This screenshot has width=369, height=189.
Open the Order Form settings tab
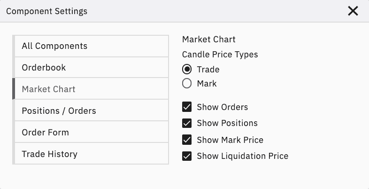click(91, 133)
